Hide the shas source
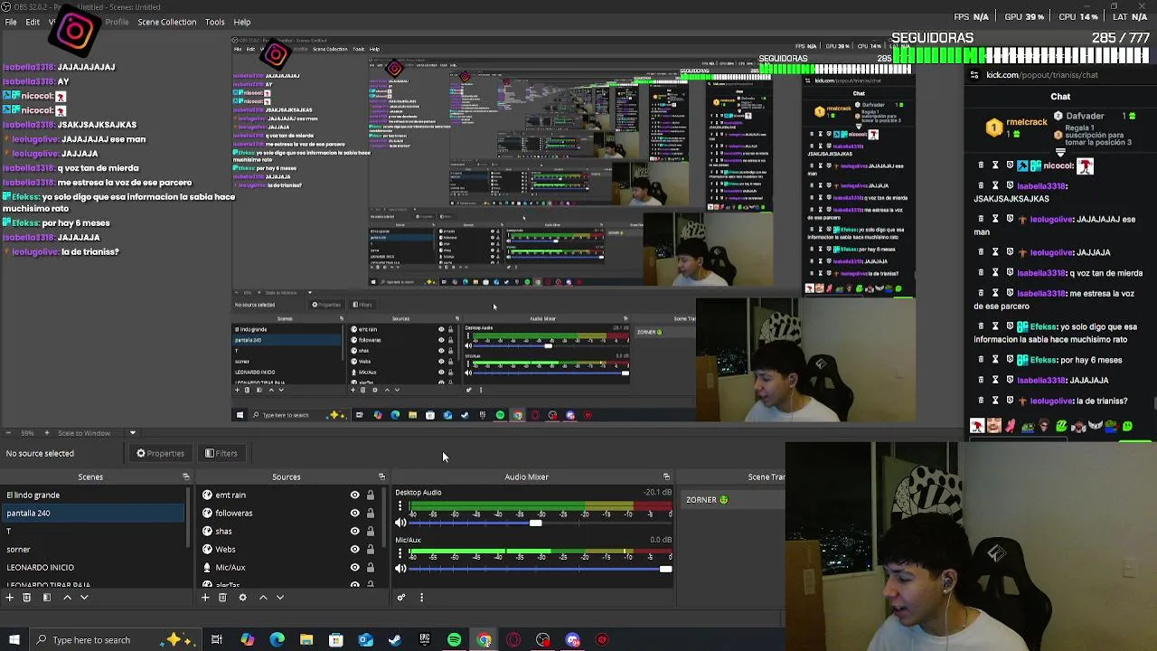The image size is (1157, 651). pyautogui.click(x=354, y=531)
